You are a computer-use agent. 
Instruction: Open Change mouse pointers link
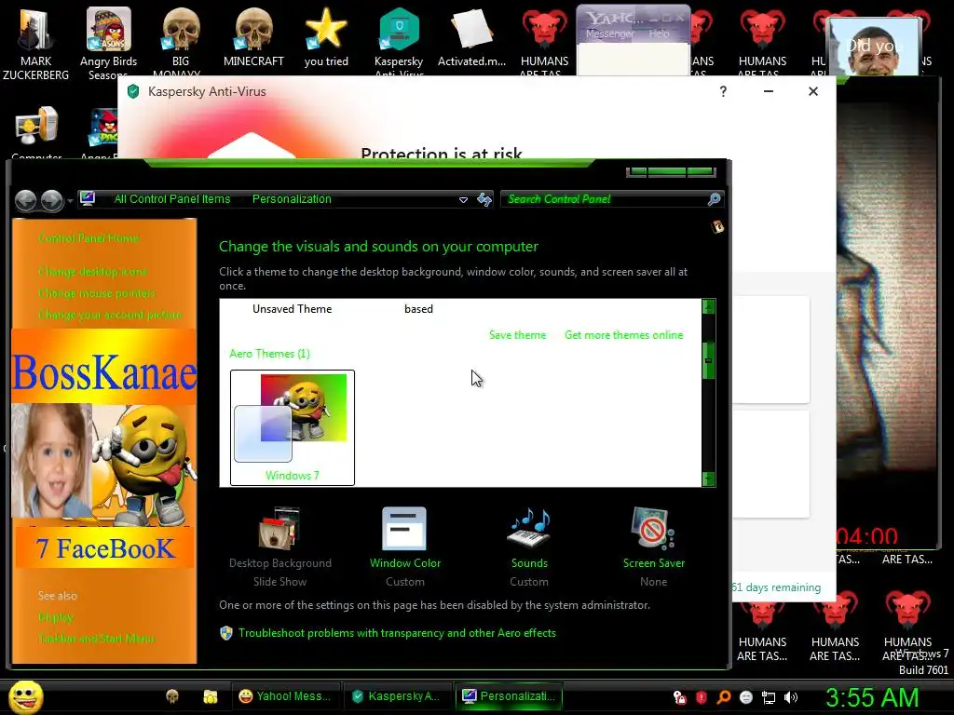[x=97, y=293]
